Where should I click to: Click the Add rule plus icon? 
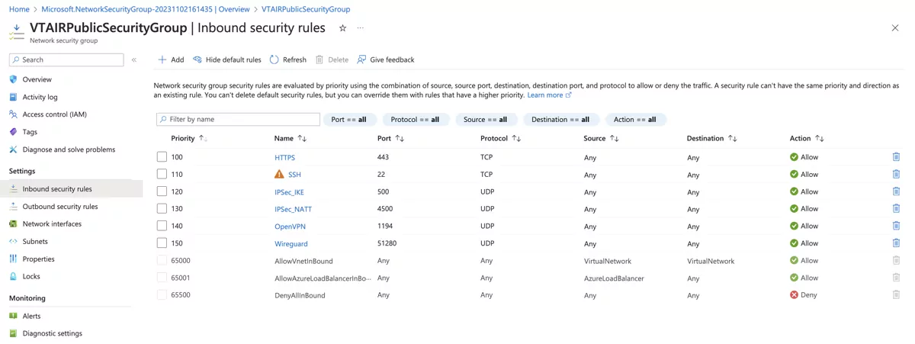tap(162, 59)
